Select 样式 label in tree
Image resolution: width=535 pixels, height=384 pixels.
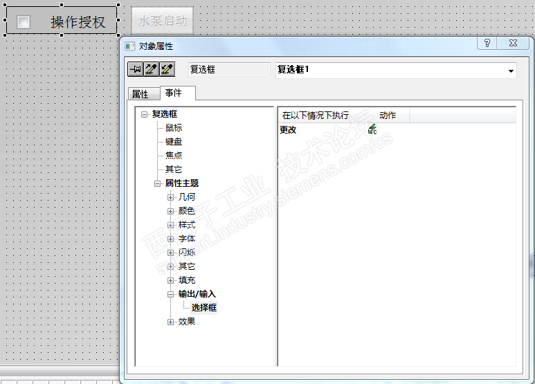187,225
